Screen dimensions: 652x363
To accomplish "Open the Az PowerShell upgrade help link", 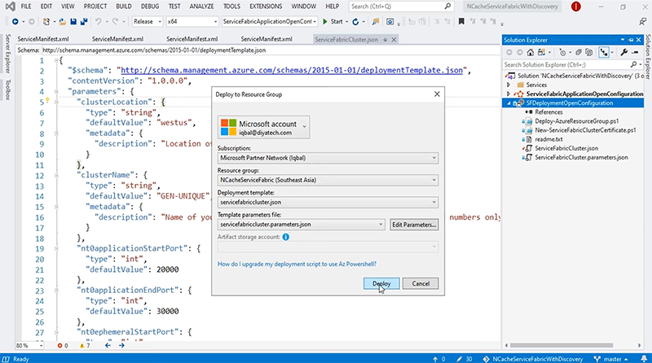I will click(297, 265).
